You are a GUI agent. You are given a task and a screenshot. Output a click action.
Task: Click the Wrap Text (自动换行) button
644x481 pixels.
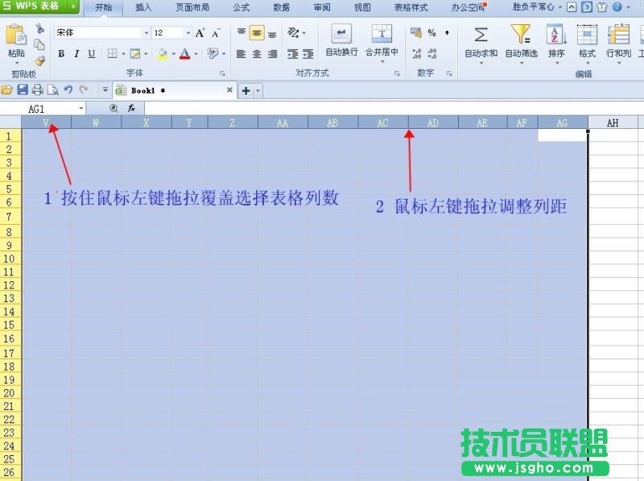341,39
